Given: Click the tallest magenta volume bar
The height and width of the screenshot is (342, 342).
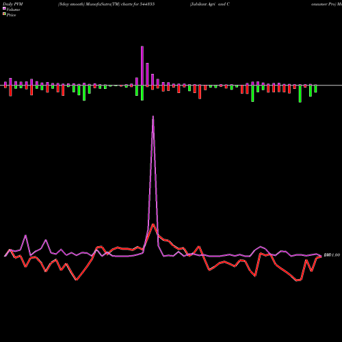Looking at the screenshot, I should [142, 66].
